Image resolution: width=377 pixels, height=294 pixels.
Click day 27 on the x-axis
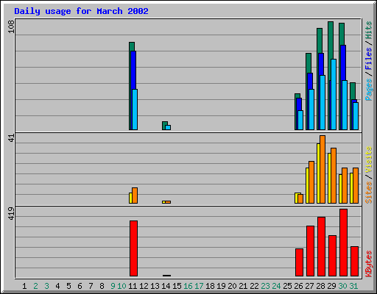click(x=309, y=286)
